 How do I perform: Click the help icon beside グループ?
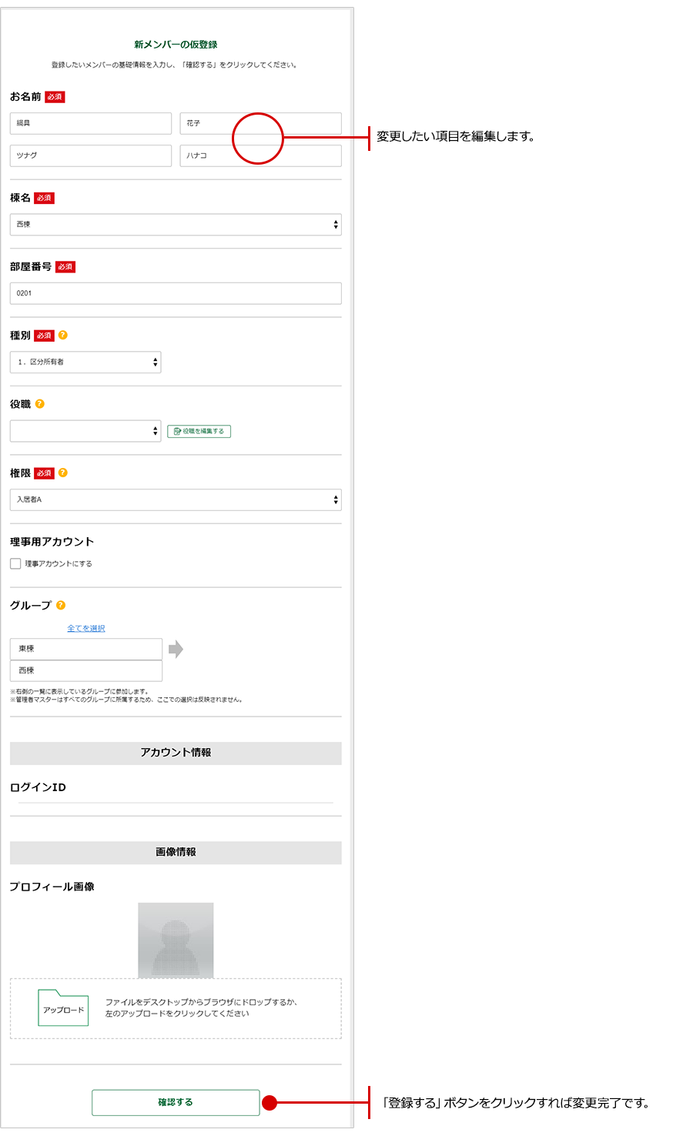coord(61,606)
